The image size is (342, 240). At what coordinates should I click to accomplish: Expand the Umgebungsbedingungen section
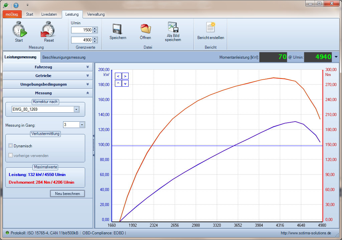(48, 84)
